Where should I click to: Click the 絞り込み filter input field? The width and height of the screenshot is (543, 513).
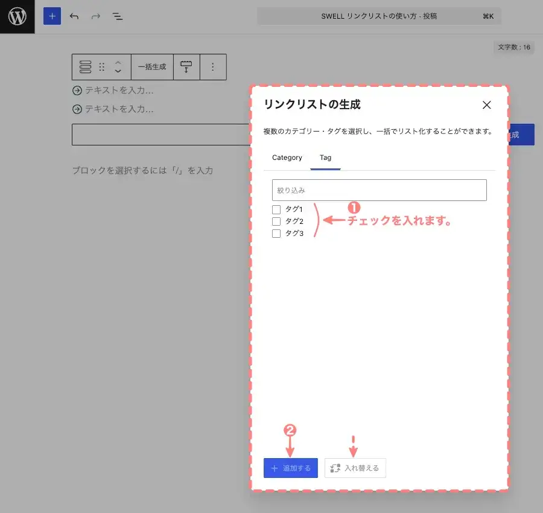click(379, 190)
